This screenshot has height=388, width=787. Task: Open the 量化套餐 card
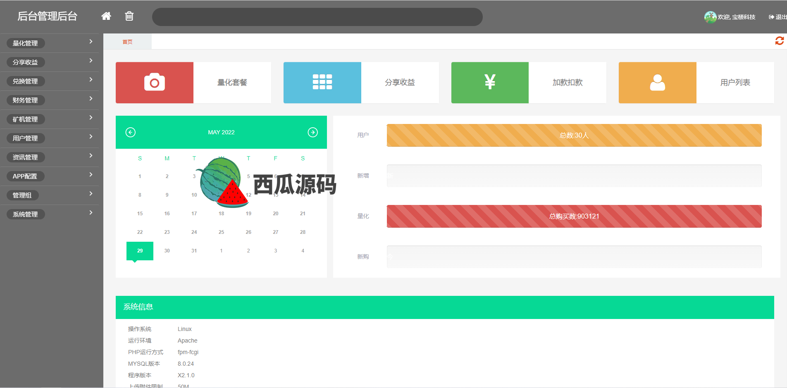click(232, 83)
